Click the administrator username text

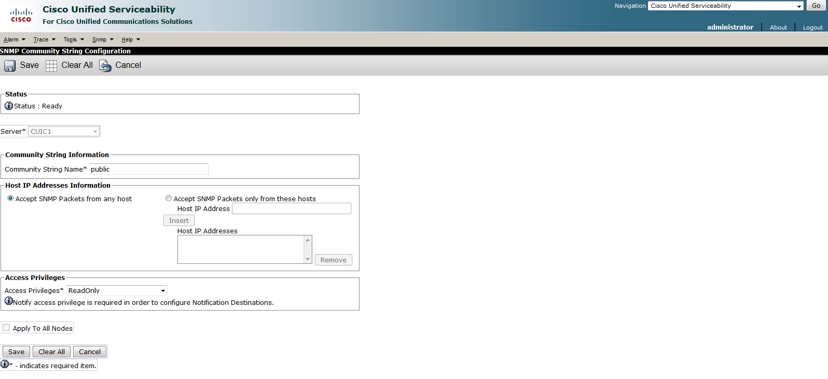coord(730,27)
